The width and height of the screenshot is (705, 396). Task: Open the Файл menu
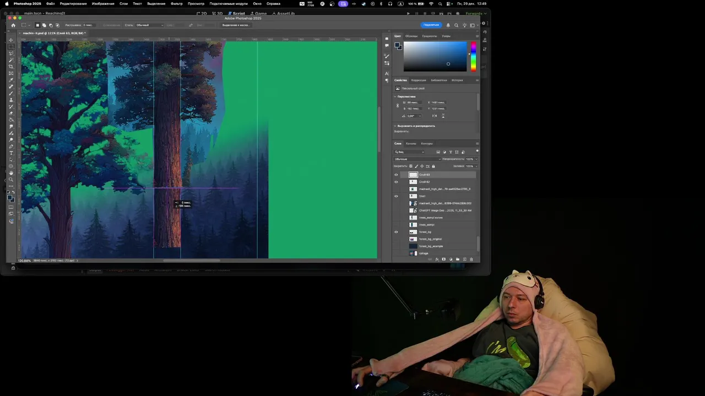pyautogui.click(x=51, y=4)
